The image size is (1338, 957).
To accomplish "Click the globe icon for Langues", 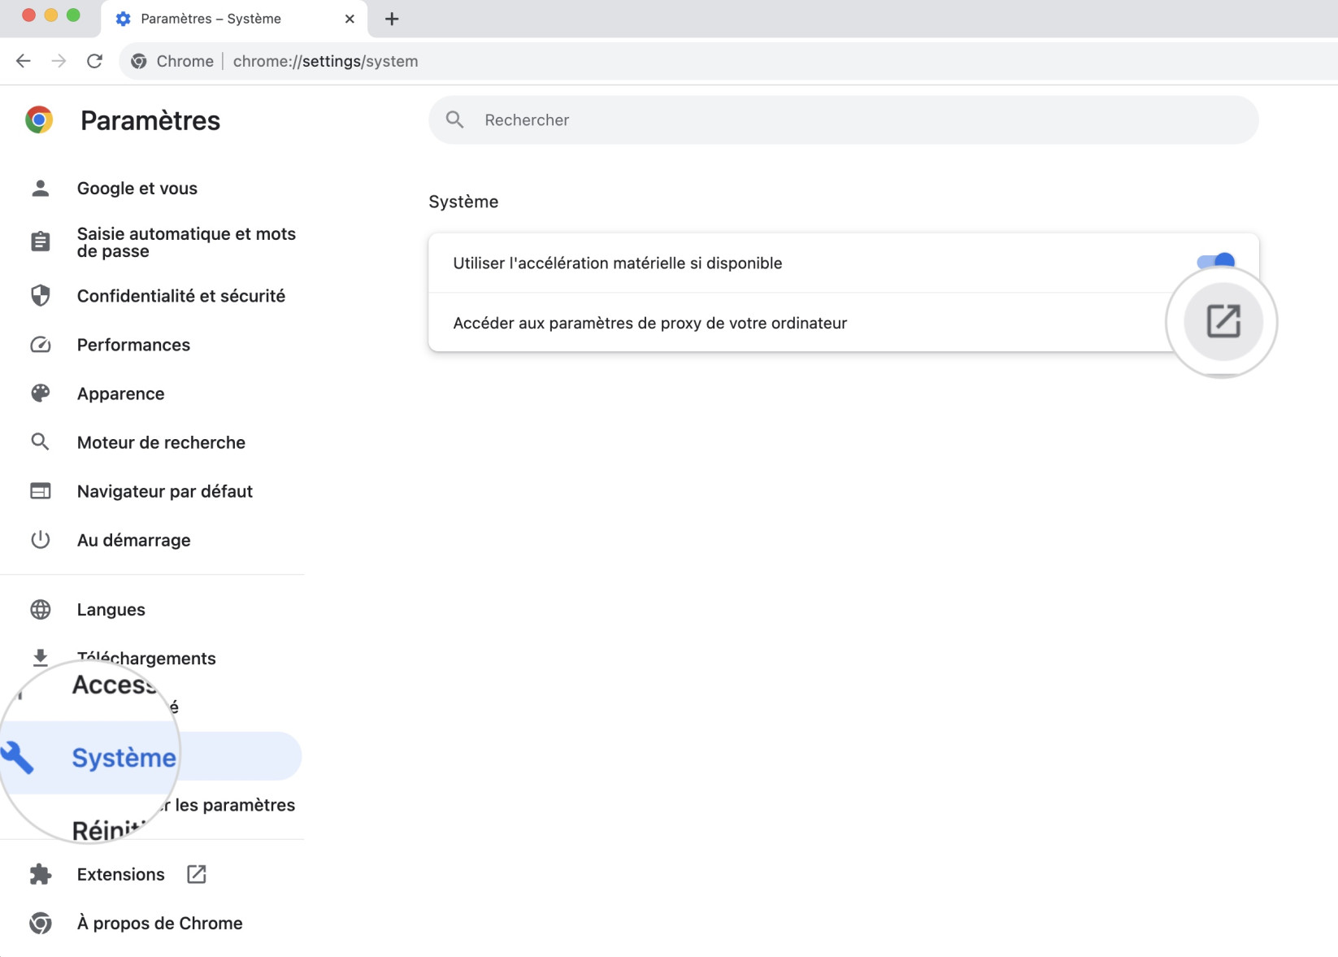I will click(40, 610).
